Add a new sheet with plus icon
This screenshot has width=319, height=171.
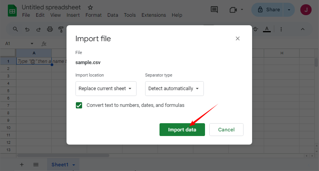(x=21, y=164)
